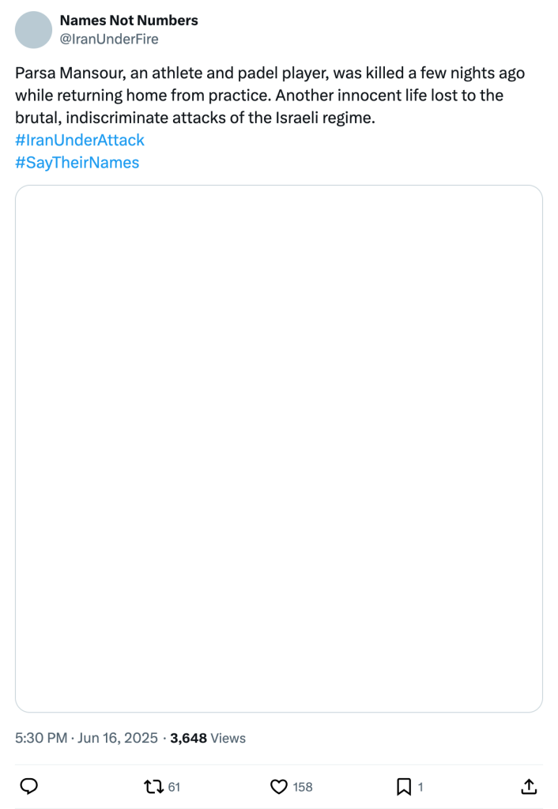Image resolution: width=558 pixels, height=809 pixels.
Task: Click the repost count of 61
Action: point(175,787)
